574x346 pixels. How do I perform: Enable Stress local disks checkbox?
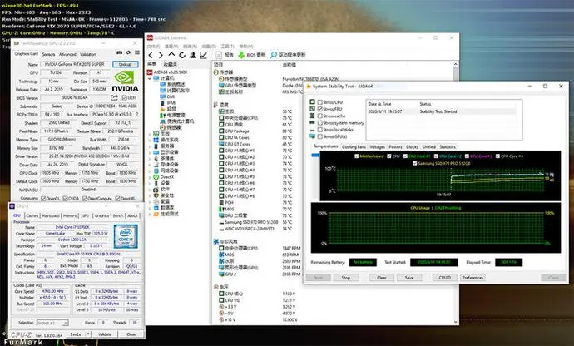pyautogui.click(x=320, y=130)
